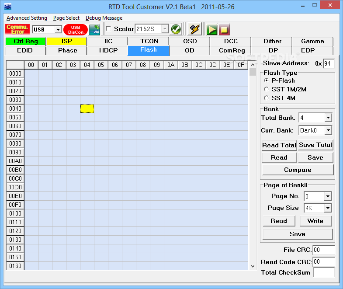Click the Read Code CRC field
The width and height of the screenshot is (343, 289).
pos(324,261)
